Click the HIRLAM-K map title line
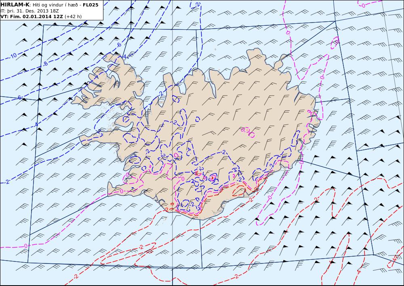Image resolution: width=404 pixels, height=286 pixels. coord(49,5)
